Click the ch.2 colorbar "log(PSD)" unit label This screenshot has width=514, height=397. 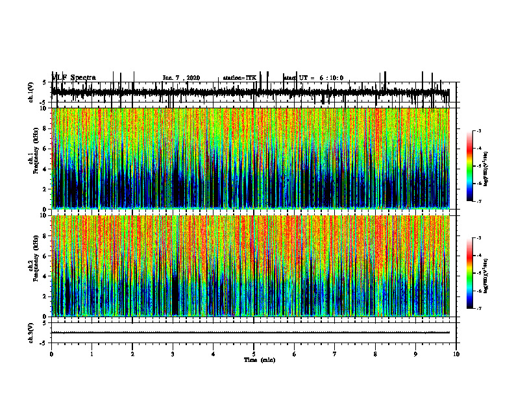[486, 276]
